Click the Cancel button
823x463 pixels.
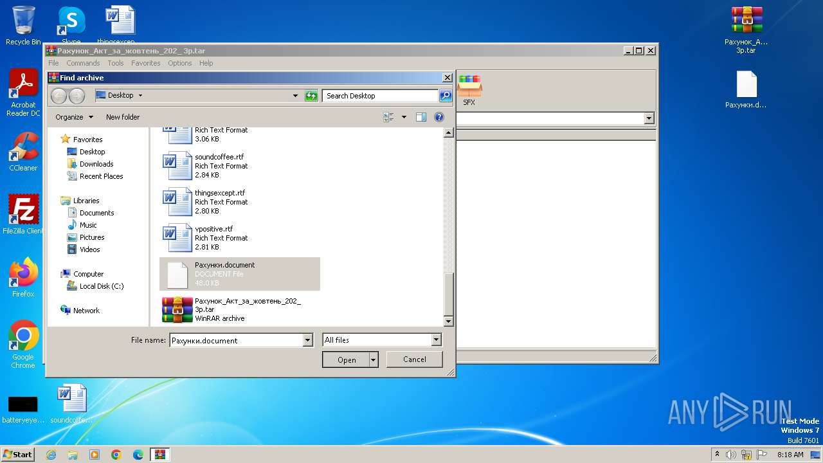[x=415, y=359]
